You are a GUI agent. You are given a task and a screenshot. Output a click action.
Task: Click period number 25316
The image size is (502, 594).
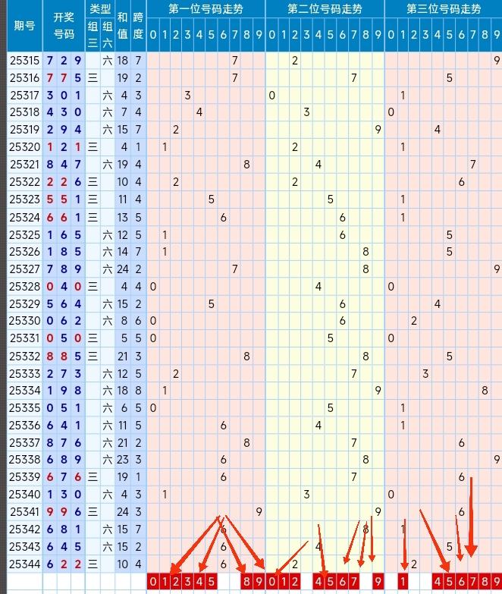pyautogui.click(x=24, y=78)
